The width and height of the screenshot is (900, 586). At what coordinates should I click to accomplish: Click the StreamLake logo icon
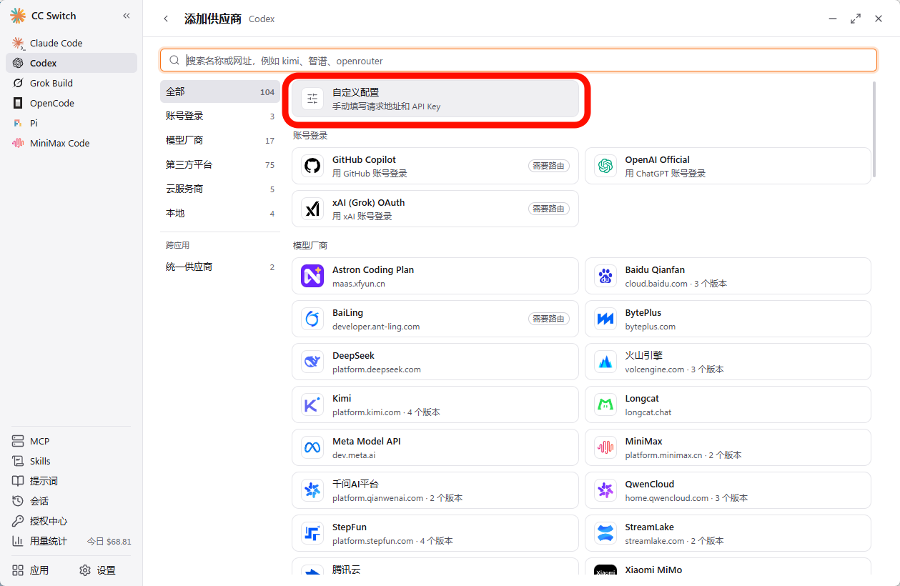click(605, 533)
